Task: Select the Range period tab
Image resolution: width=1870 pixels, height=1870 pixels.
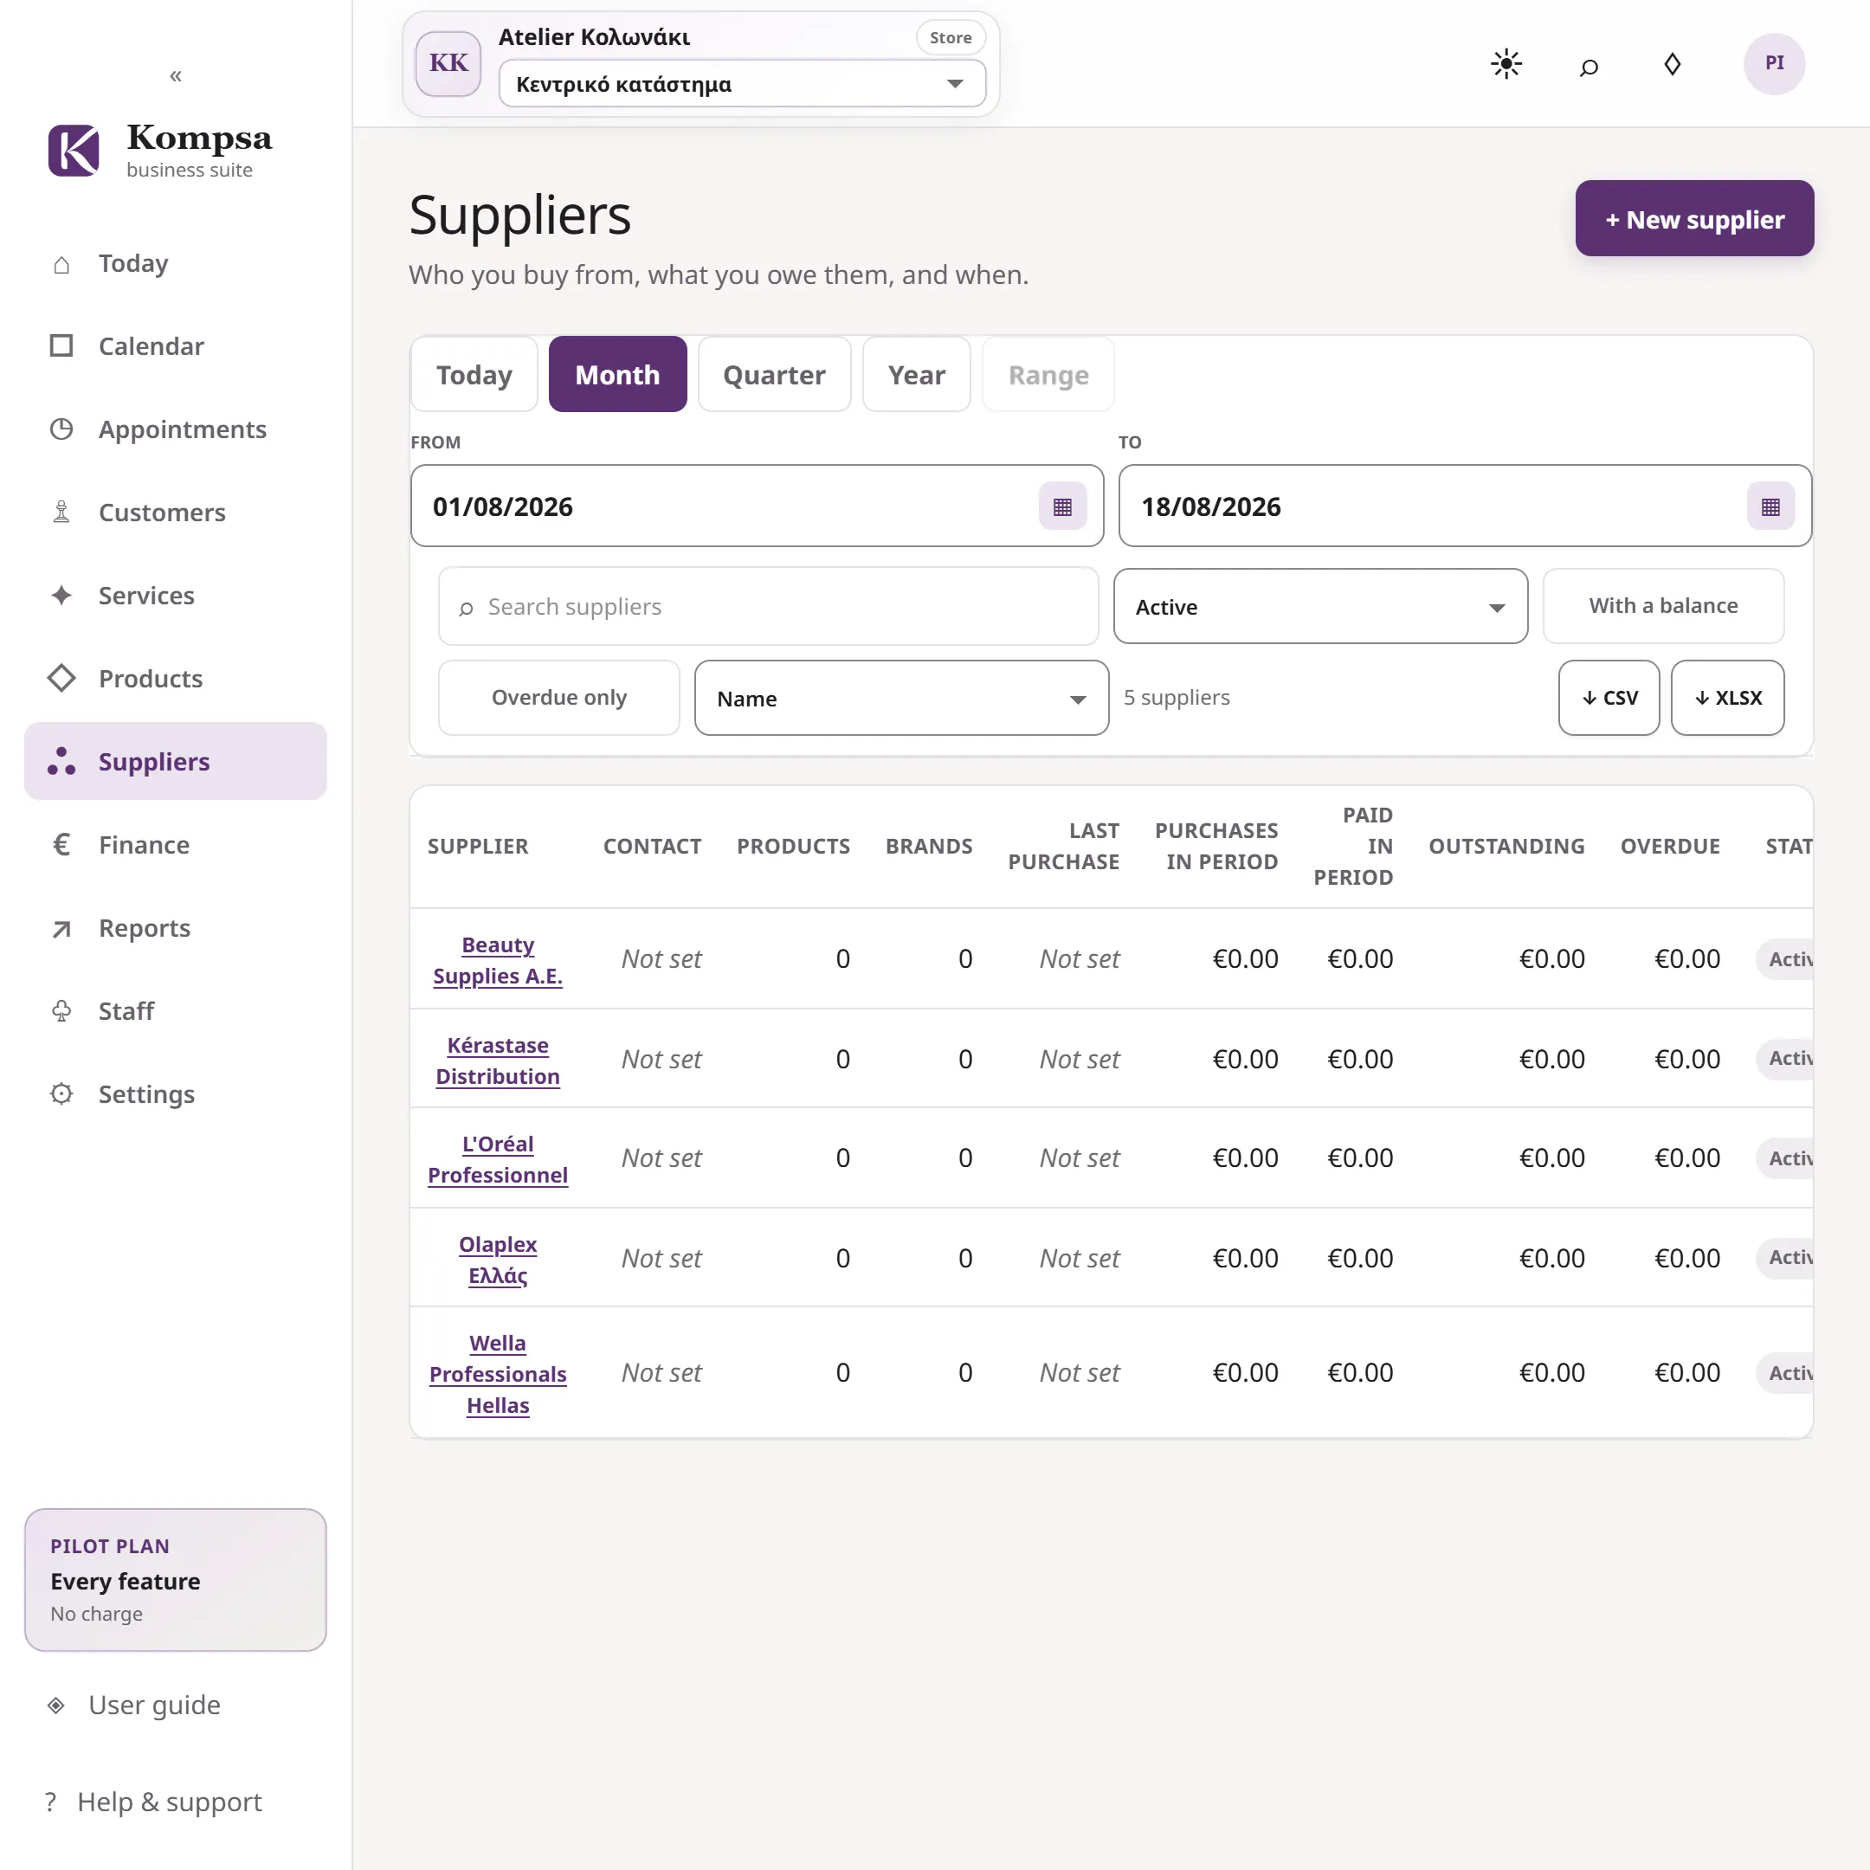Action: (x=1048, y=375)
